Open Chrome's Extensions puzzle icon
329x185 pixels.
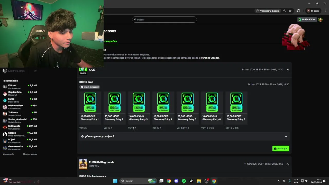299,11
